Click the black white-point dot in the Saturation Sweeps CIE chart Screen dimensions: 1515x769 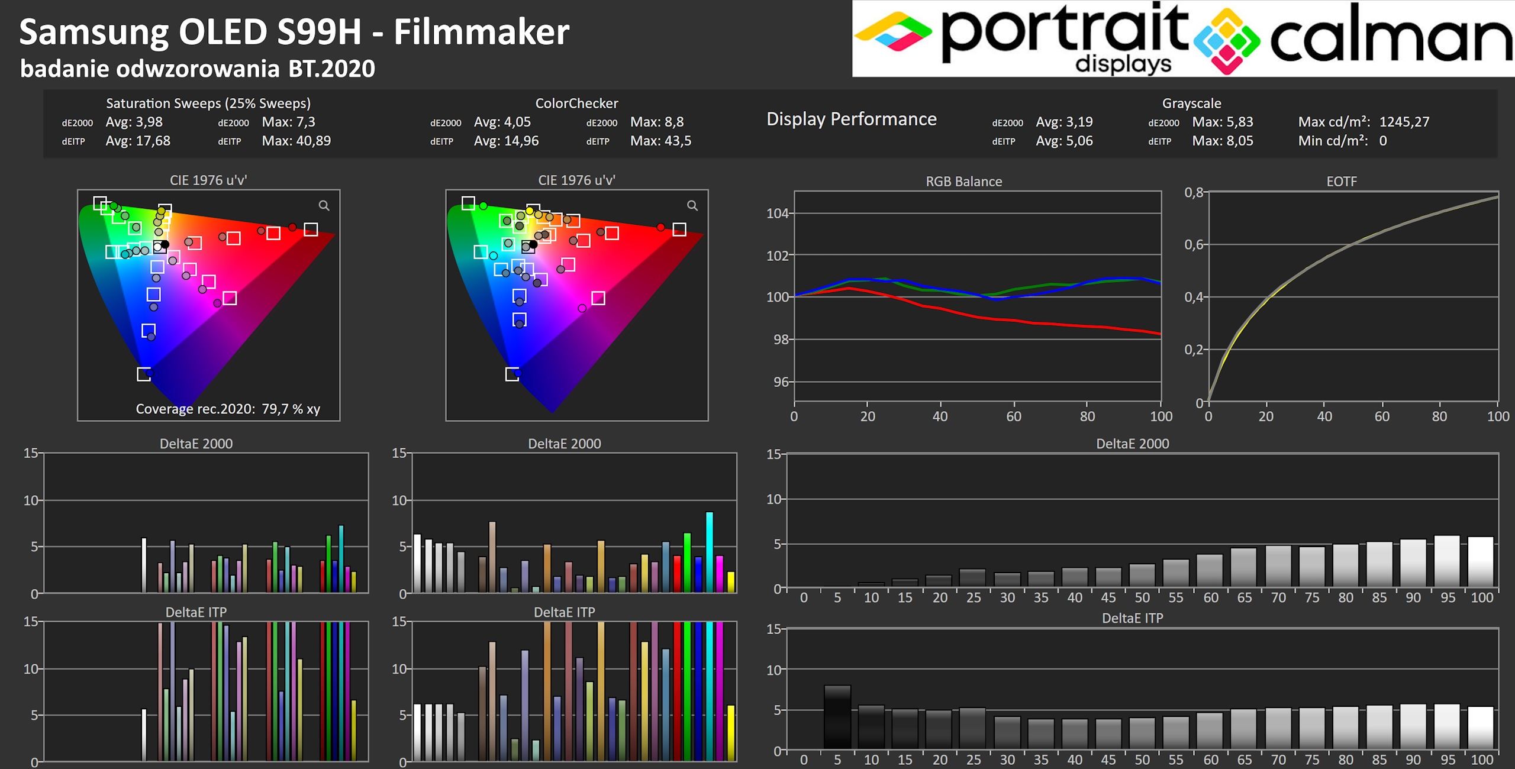tap(165, 244)
